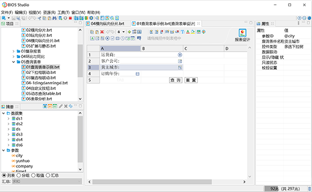Click the pencil edit icon in 摘要 panel
The width and height of the screenshot is (312, 192).
pos(61,106)
